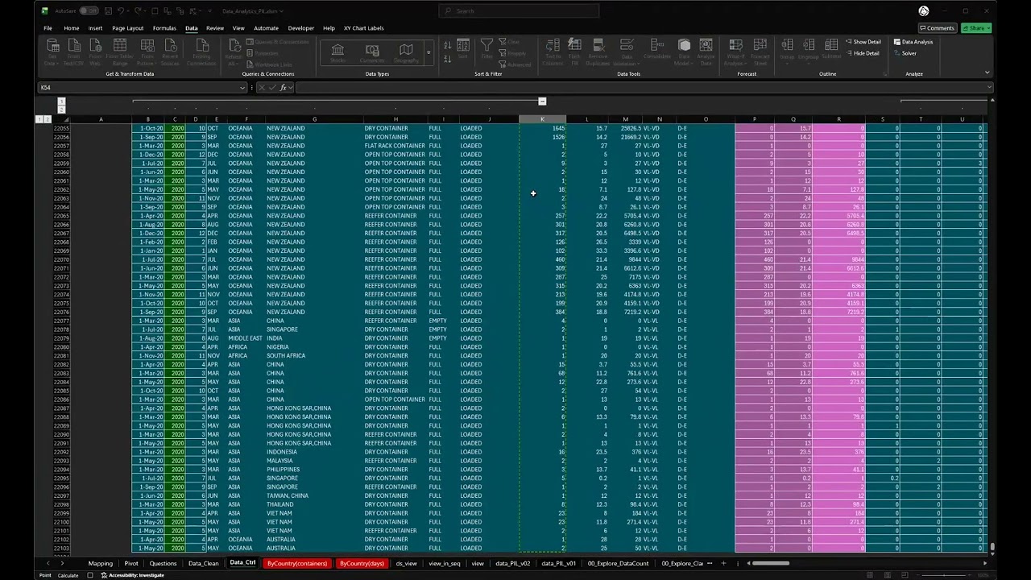1031x580 pixels.
Task: Add a new sheet with plus button
Action: tap(723, 563)
